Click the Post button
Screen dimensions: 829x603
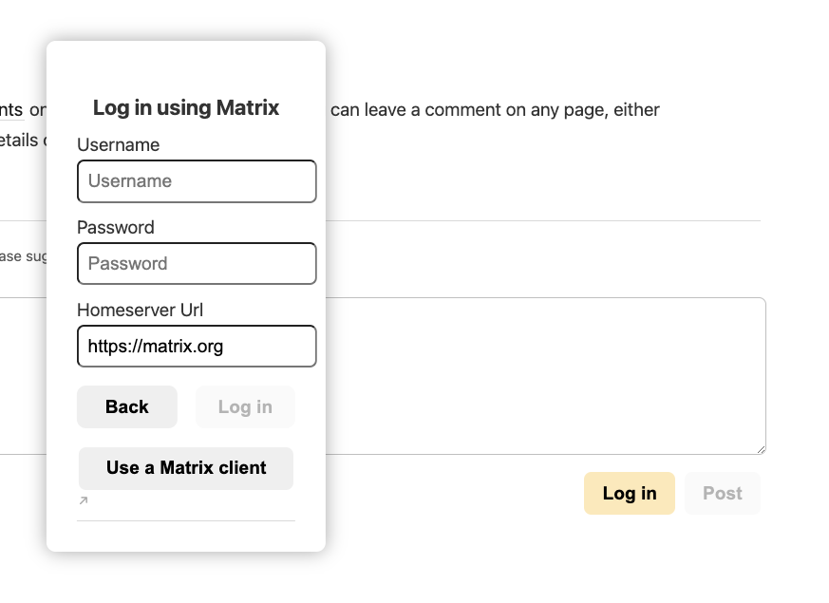(723, 493)
